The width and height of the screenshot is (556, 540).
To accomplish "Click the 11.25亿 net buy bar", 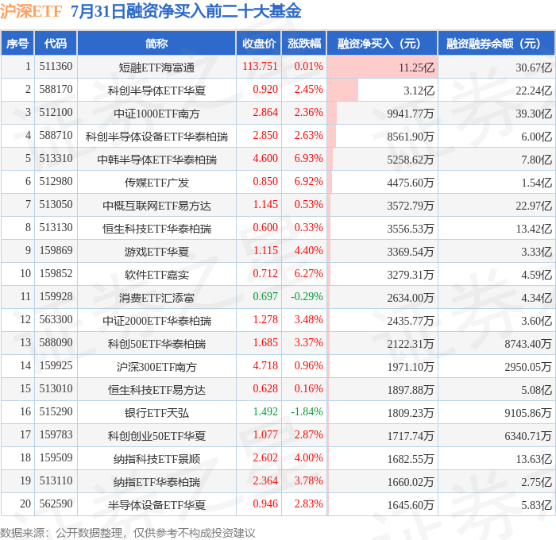I will point(382,67).
